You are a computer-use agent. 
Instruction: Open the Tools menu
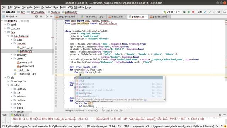point(63,7)
